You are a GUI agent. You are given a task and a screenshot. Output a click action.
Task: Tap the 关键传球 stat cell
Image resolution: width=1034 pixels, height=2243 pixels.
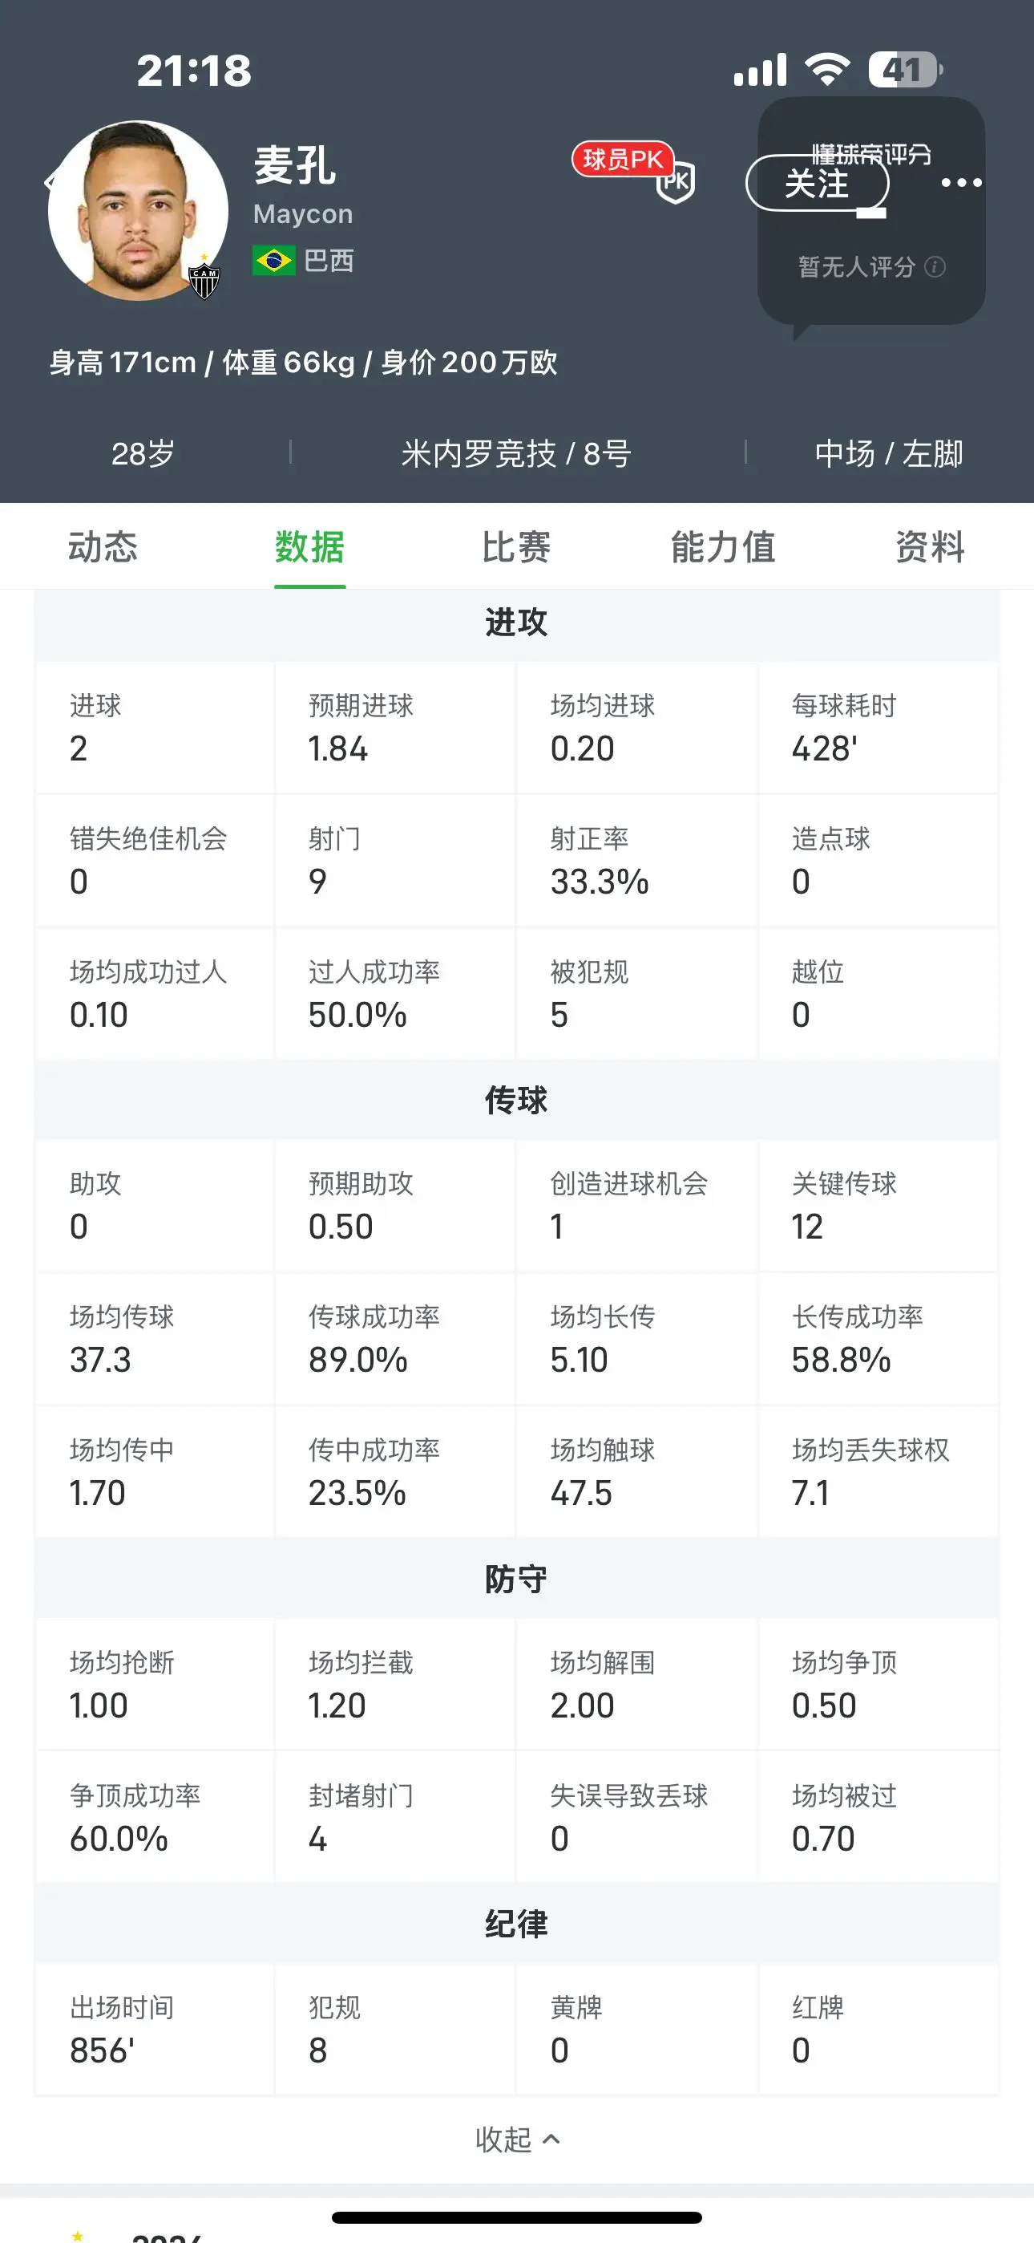click(878, 1205)
